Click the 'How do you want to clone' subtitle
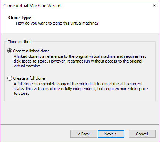The image size is (160, 142). (57, 23)
